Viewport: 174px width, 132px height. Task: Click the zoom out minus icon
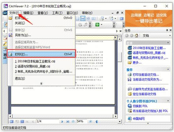[73, 122]
